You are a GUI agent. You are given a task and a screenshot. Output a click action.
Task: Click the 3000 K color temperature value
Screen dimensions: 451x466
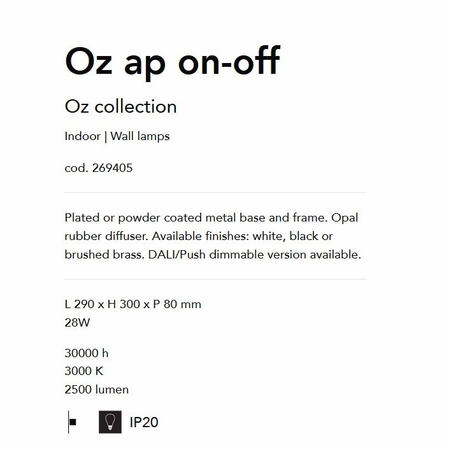84,371
